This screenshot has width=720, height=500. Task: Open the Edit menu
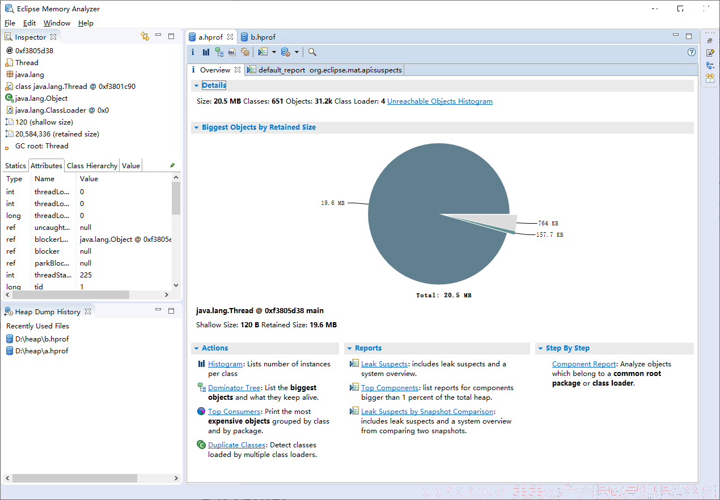point(29,23)
